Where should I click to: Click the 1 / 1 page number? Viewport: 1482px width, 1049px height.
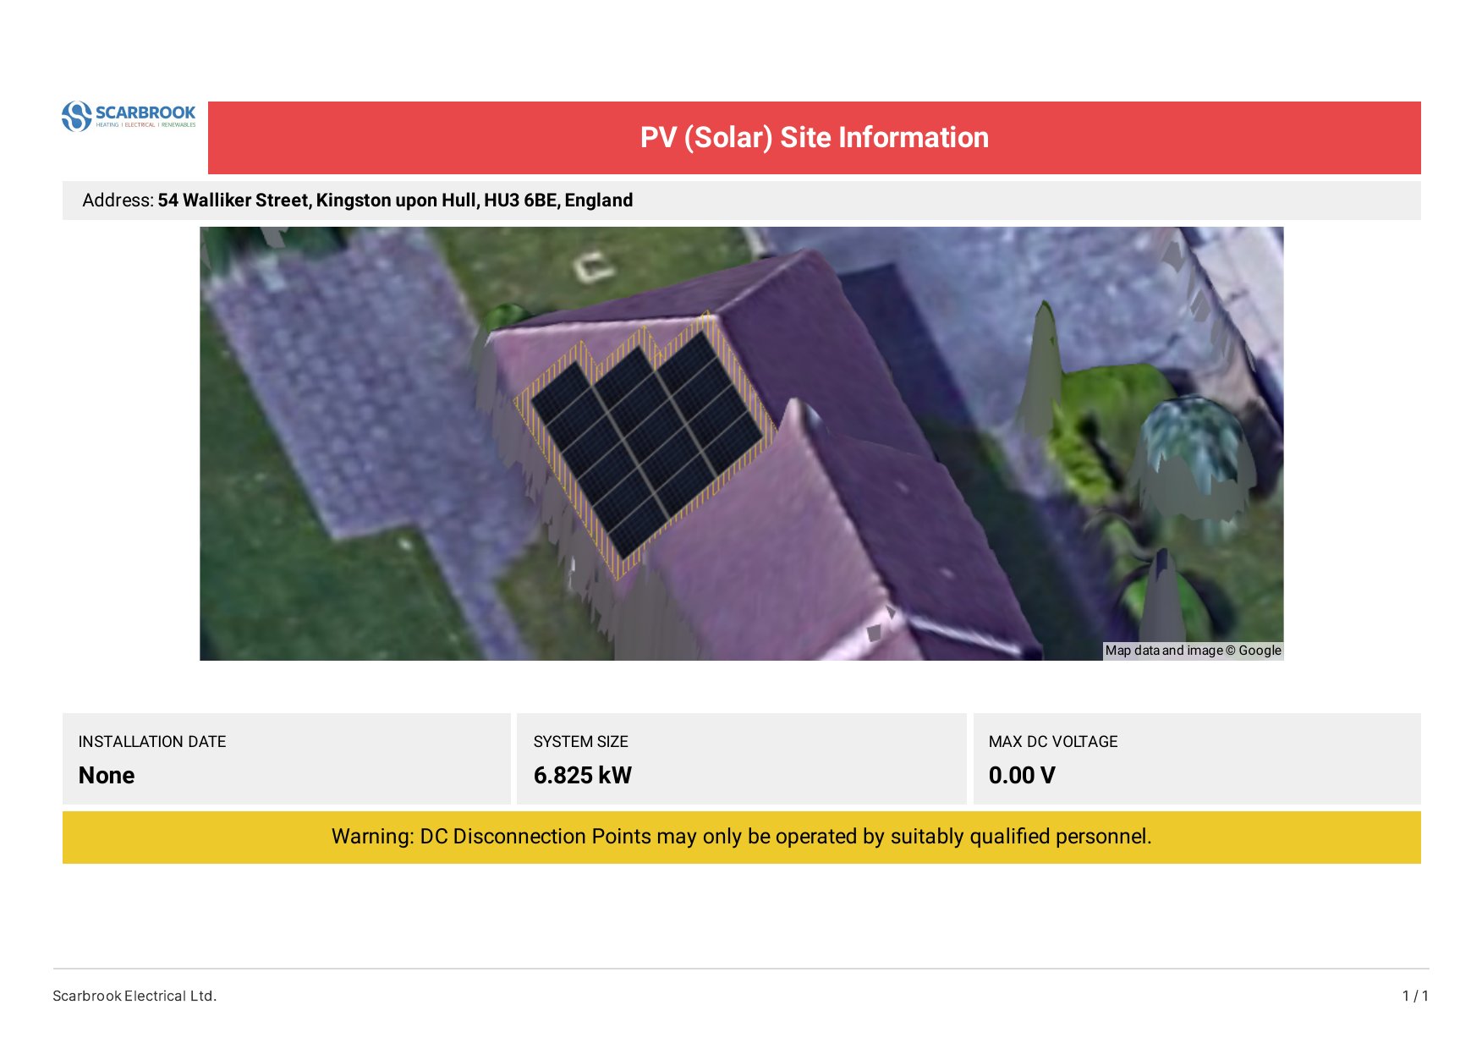point(1415,996)
